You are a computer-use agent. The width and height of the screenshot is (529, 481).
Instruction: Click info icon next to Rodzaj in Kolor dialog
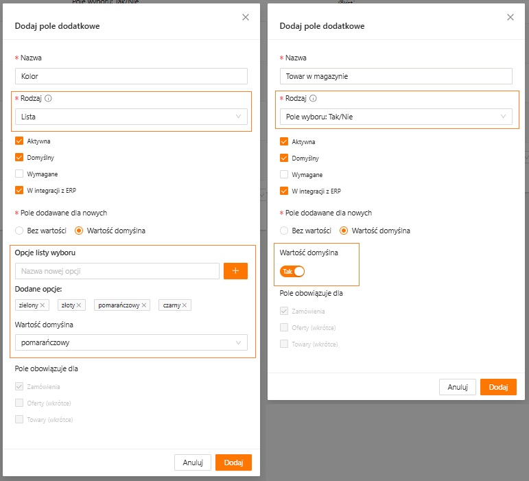click(x=48, y=98)
